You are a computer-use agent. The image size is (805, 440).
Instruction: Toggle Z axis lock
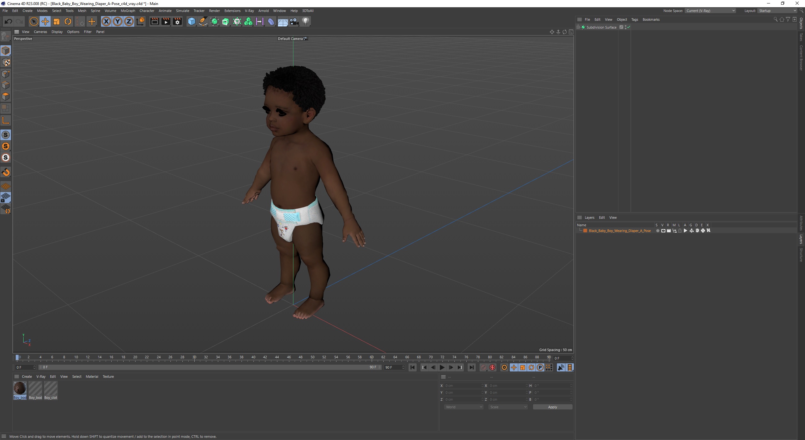tap(129, 21)
